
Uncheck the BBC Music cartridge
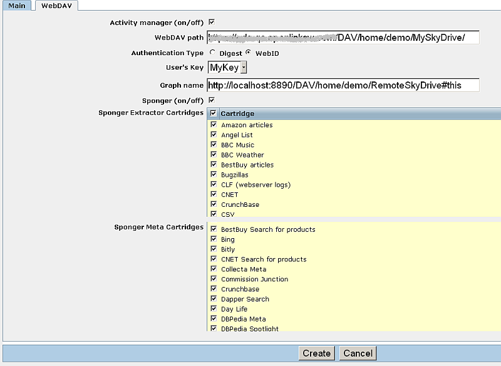point(214,145)
